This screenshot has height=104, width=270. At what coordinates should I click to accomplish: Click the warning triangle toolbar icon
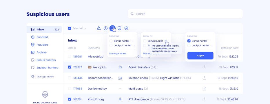[99, 28]
